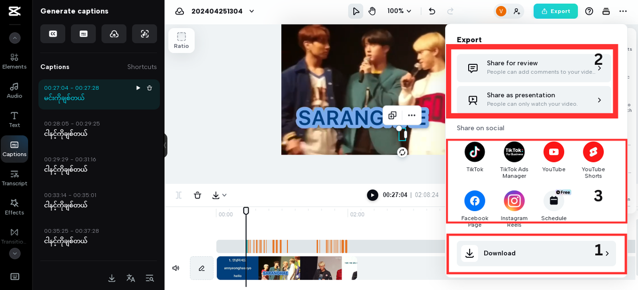638x290 pixels.
Task: Click the timeline playhead marker
Action: (246, 211)
